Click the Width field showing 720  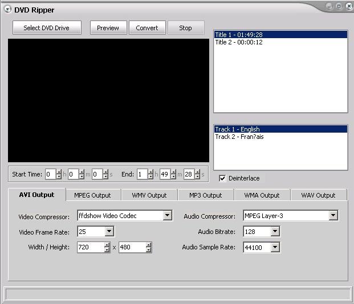(91, 247)
